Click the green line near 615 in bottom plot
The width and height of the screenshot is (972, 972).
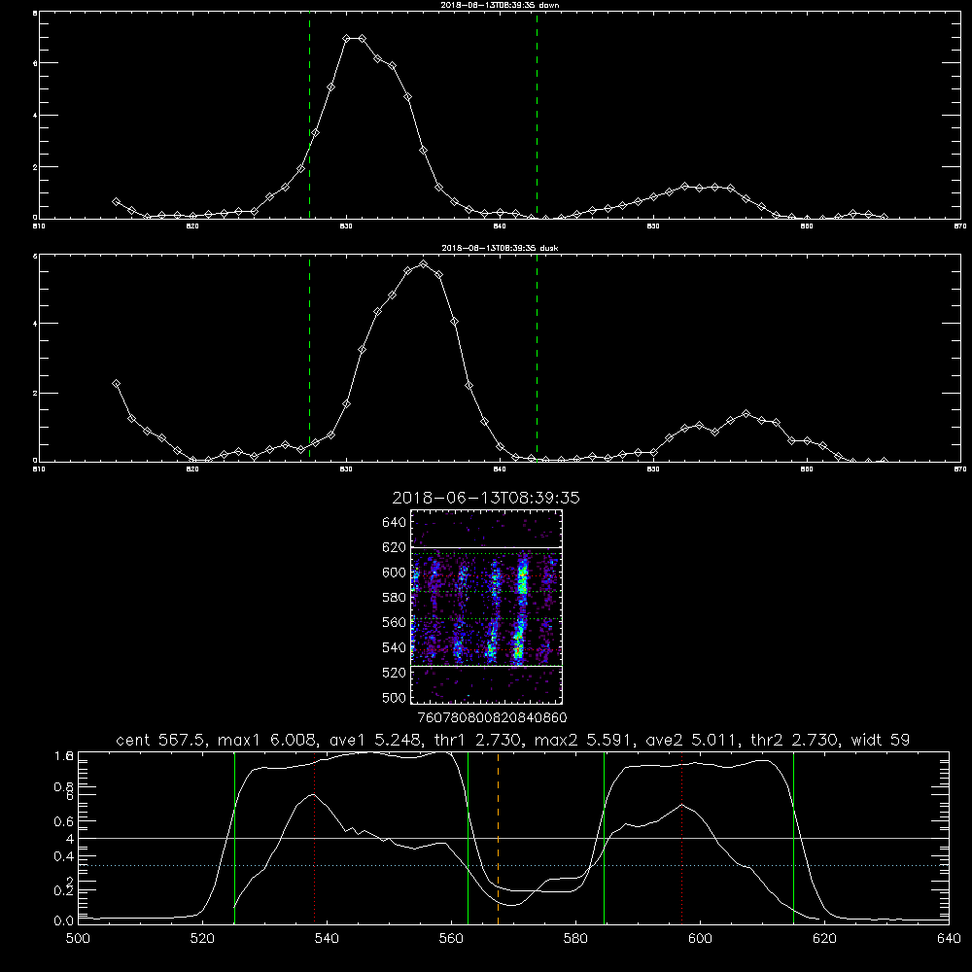[x=793, y=838]
